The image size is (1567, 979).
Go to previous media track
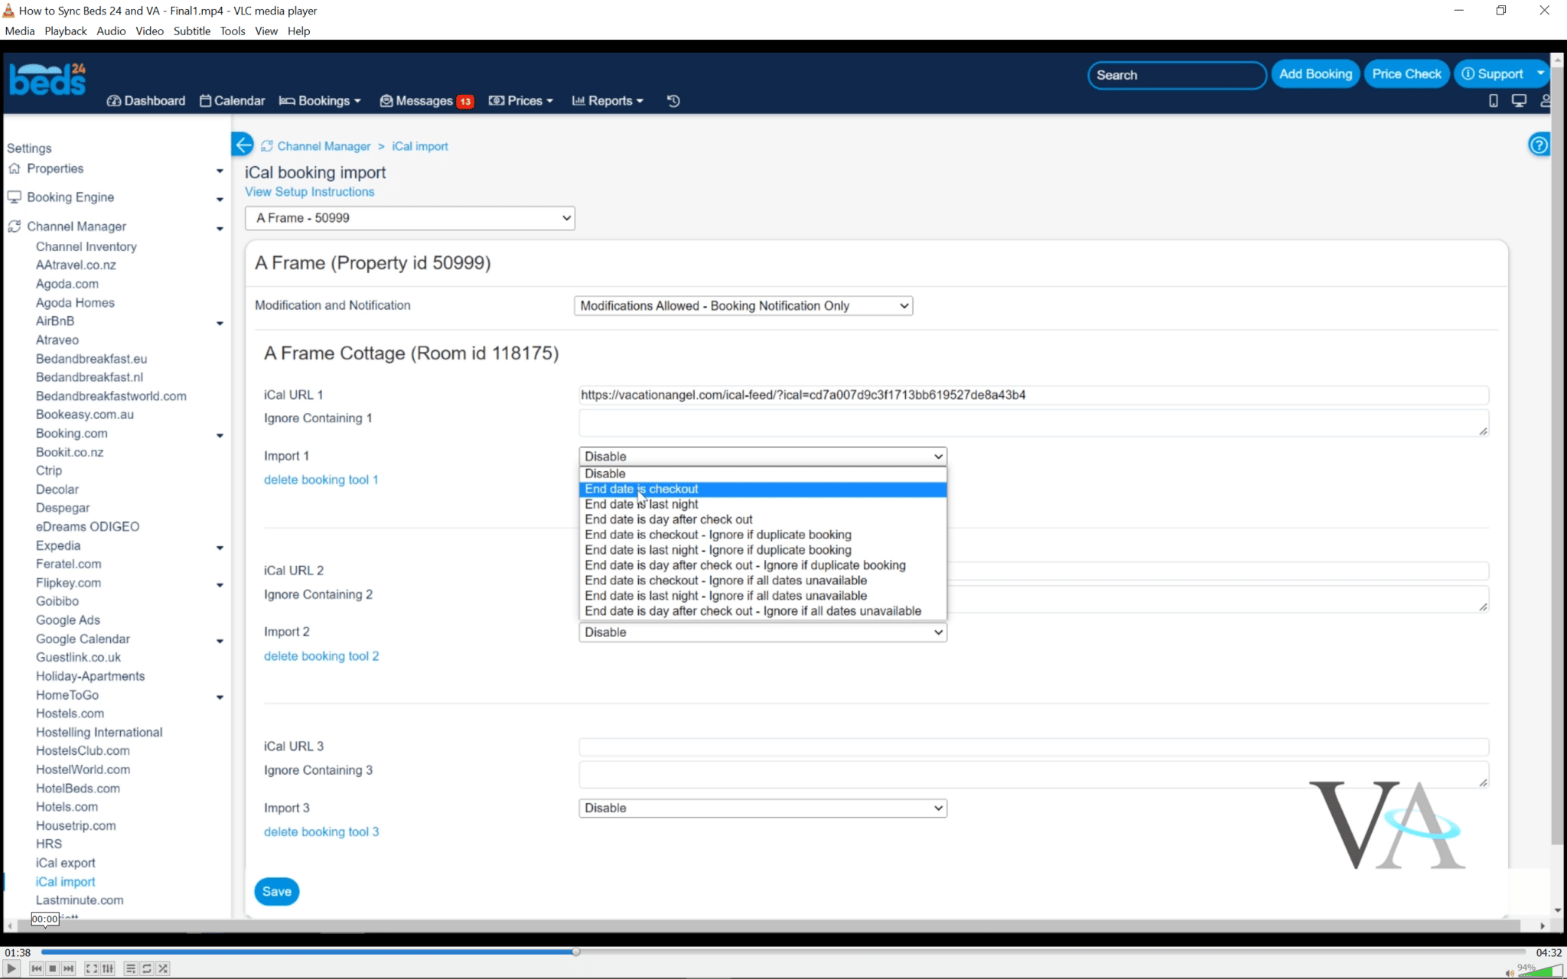pyautogui.click(x=36, y=968)
